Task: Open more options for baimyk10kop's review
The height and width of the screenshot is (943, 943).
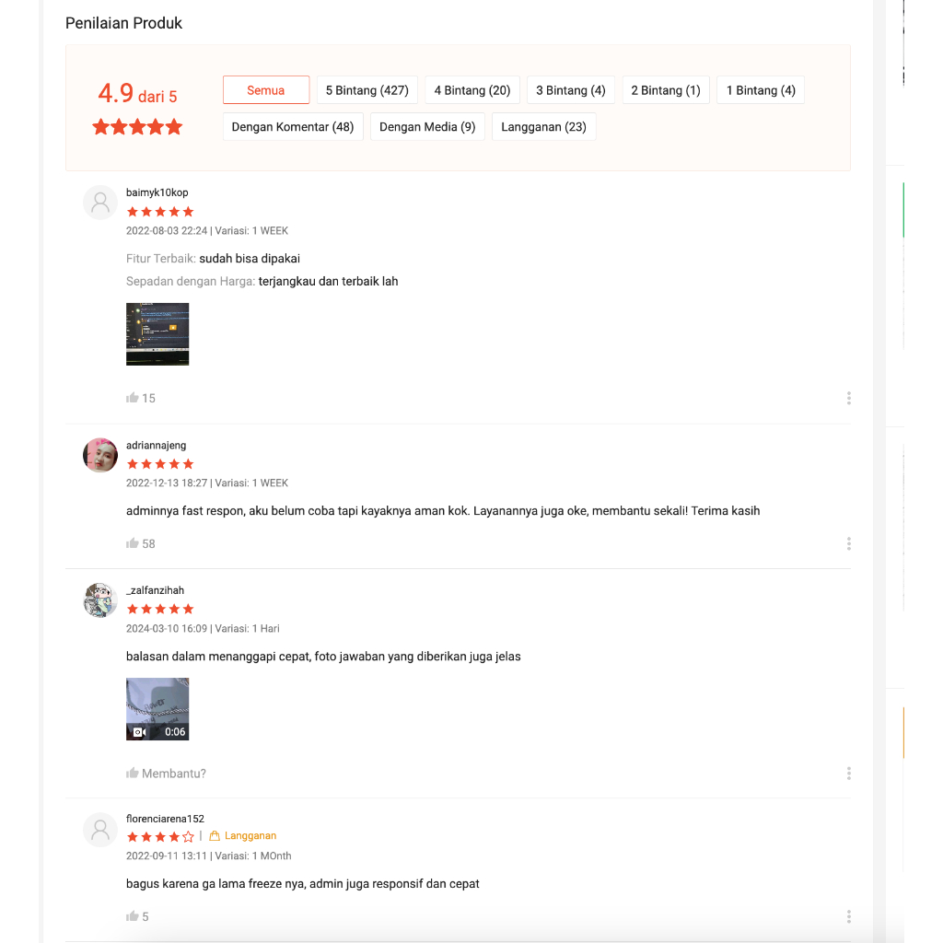Action: (848, 398)
